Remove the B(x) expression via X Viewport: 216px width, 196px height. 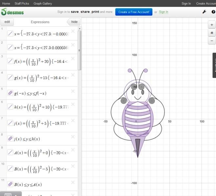click(x=73, y=166)
